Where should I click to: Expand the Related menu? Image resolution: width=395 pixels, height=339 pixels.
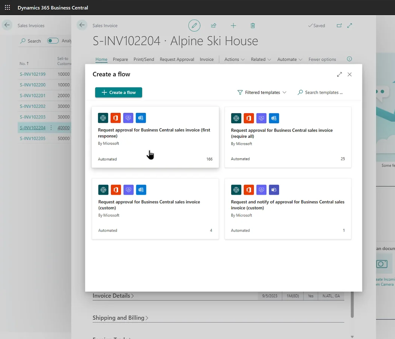coord(261,59)
